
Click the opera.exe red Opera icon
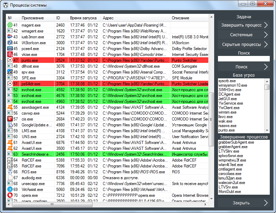10,195
